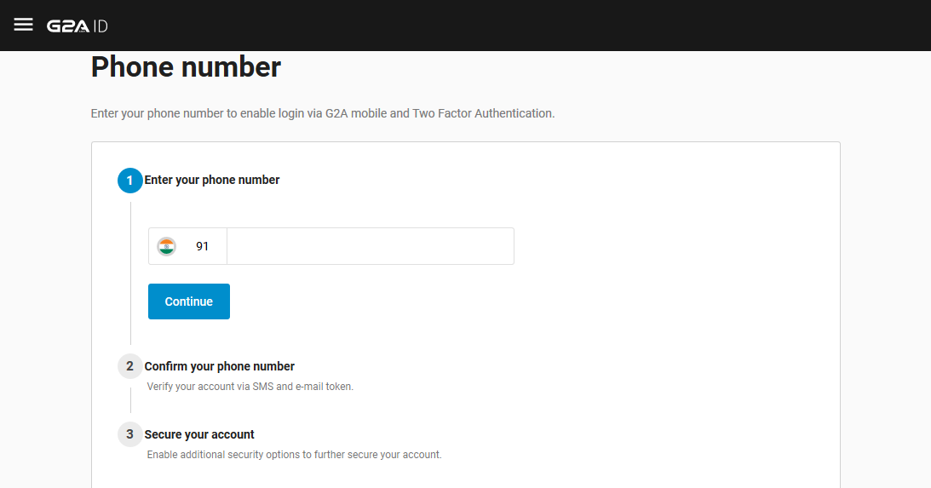Click the 'Phone number' page heading

[186, 66]
